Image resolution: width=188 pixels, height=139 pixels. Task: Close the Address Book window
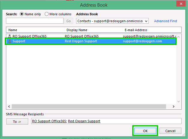coord(181,4)
